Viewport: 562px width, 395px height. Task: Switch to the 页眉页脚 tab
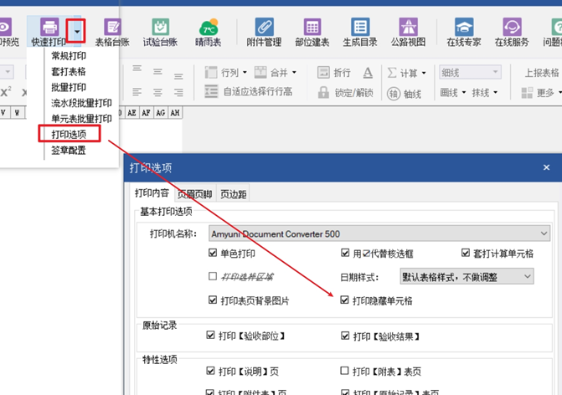point(195,194)
